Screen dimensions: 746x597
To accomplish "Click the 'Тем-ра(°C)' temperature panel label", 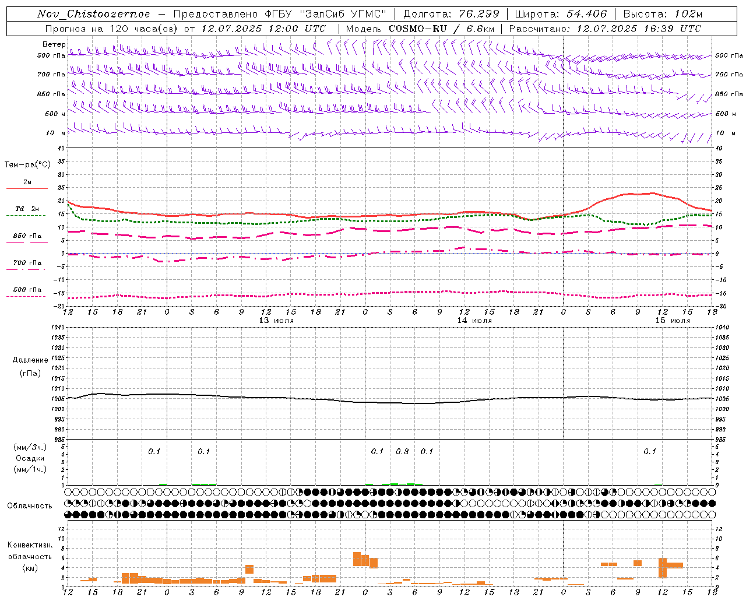I will tap(27, 165).
